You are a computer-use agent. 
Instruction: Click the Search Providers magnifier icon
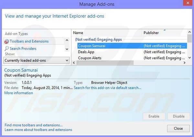pos(6,48)
